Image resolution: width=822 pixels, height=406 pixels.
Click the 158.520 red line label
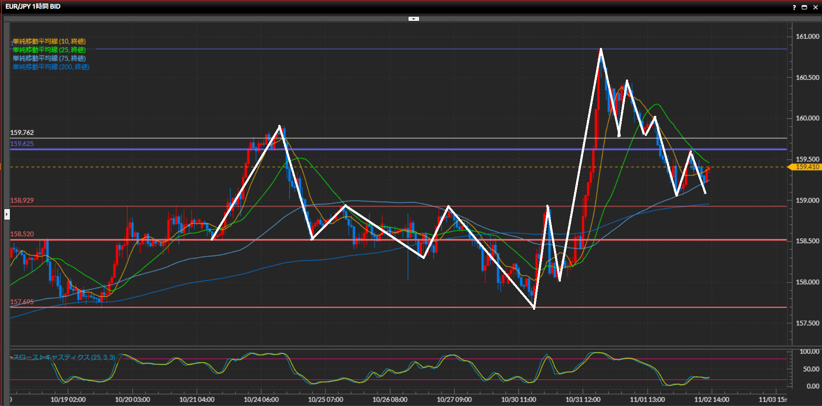coord(22,234)
